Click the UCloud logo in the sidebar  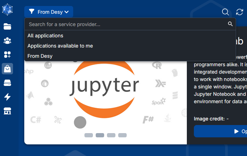pos(7,9)
